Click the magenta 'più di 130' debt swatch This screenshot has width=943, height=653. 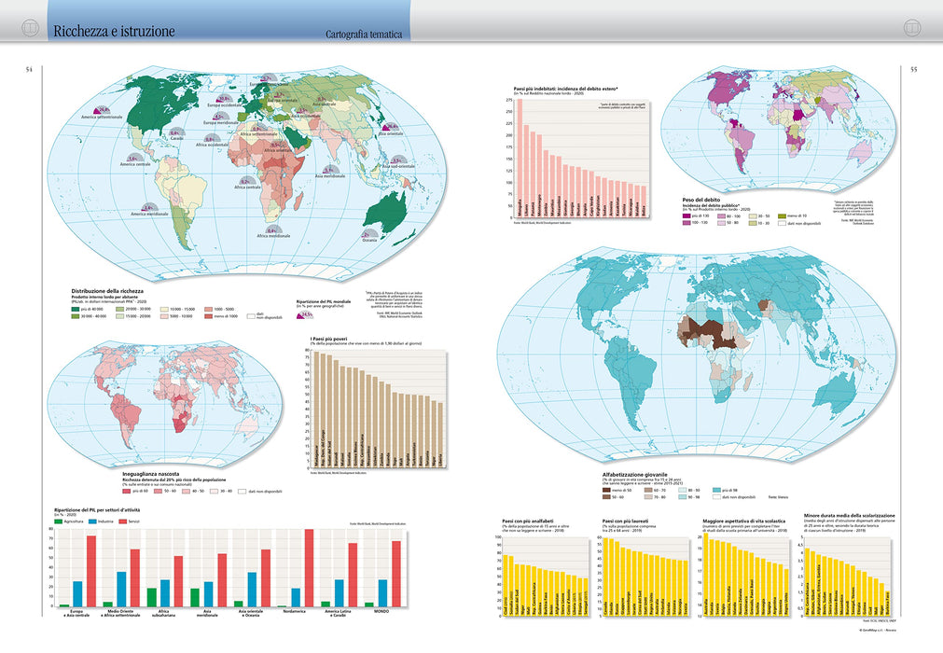[686, 215]
